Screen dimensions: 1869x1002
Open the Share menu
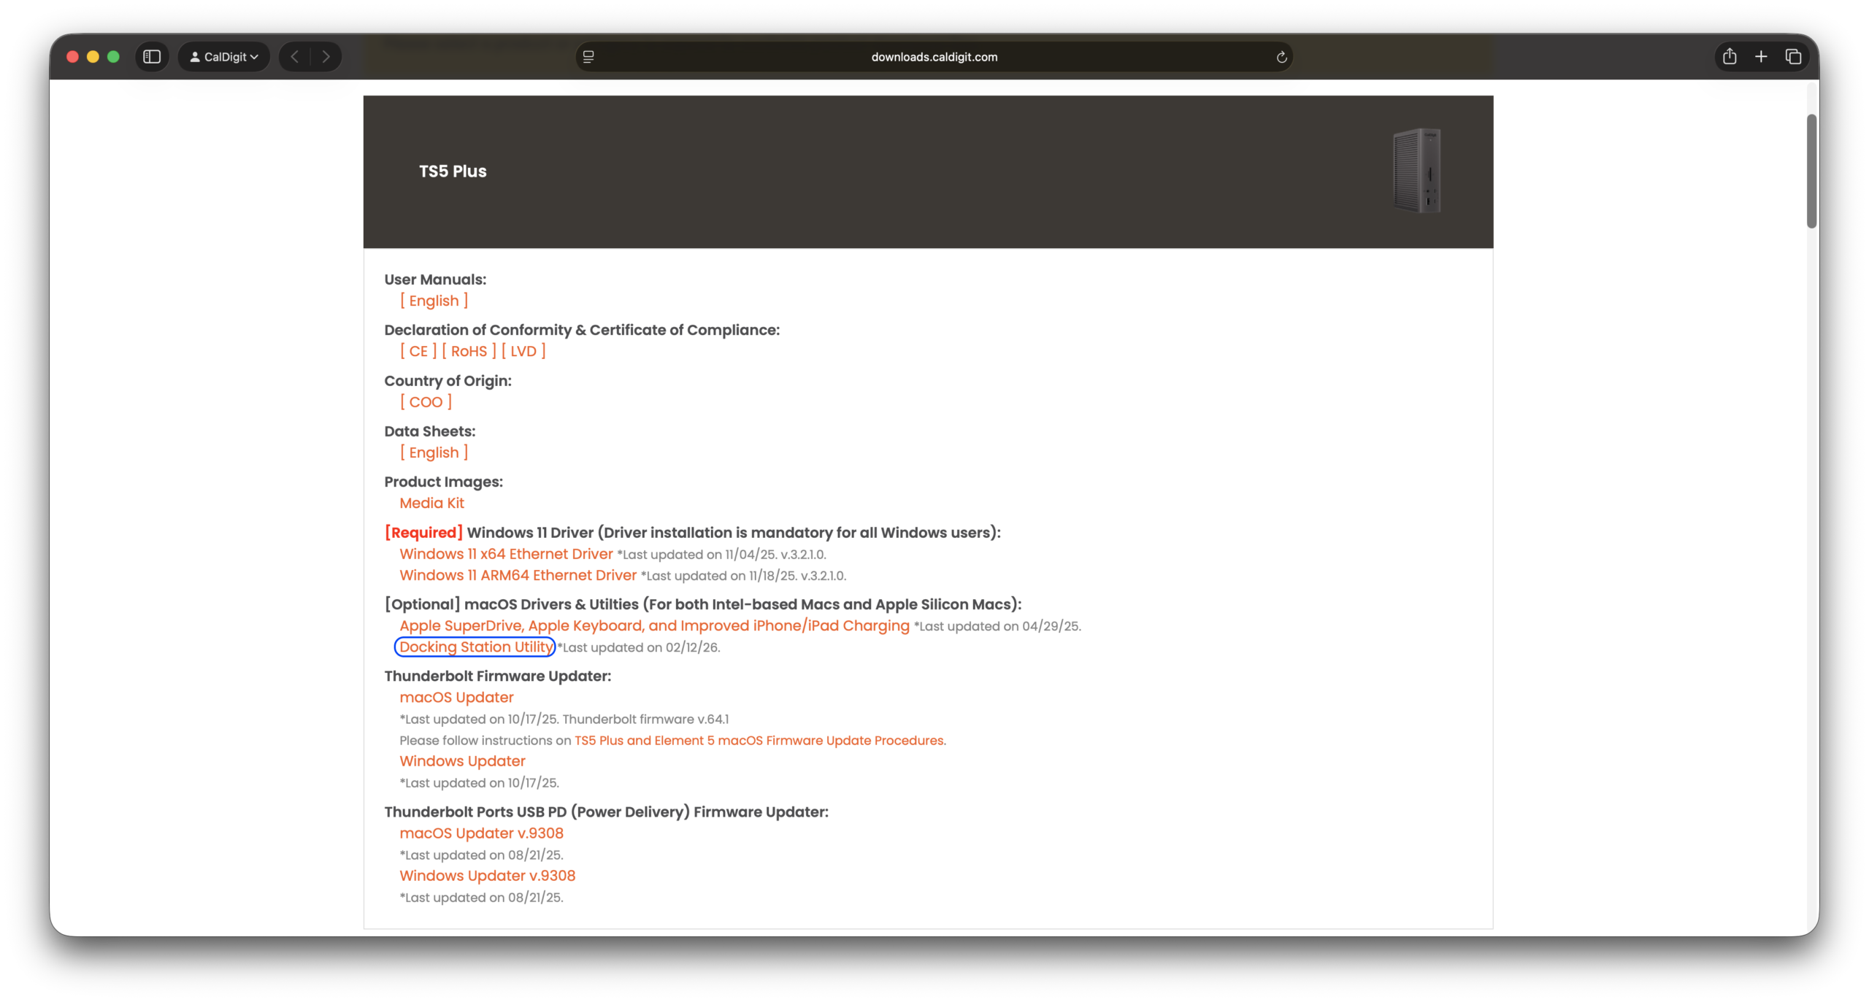[x=1729, y=57]
